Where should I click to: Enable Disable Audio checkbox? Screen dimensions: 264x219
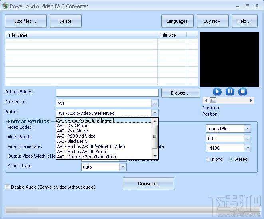pos(8,187)
